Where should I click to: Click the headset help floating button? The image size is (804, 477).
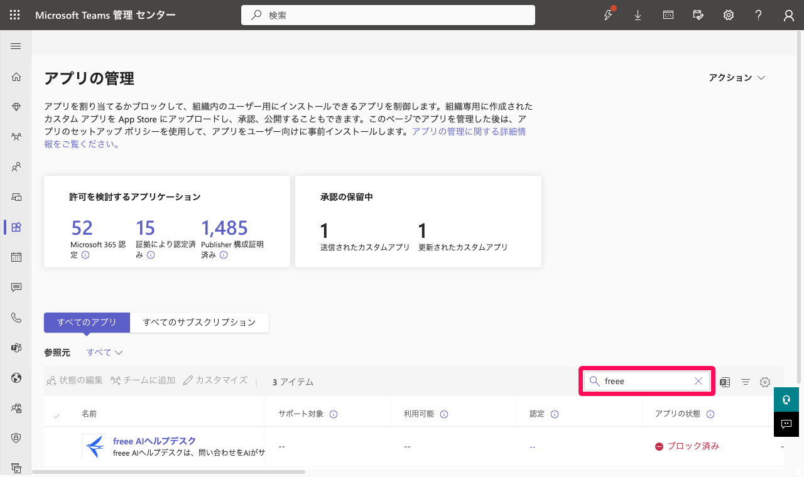786,400
